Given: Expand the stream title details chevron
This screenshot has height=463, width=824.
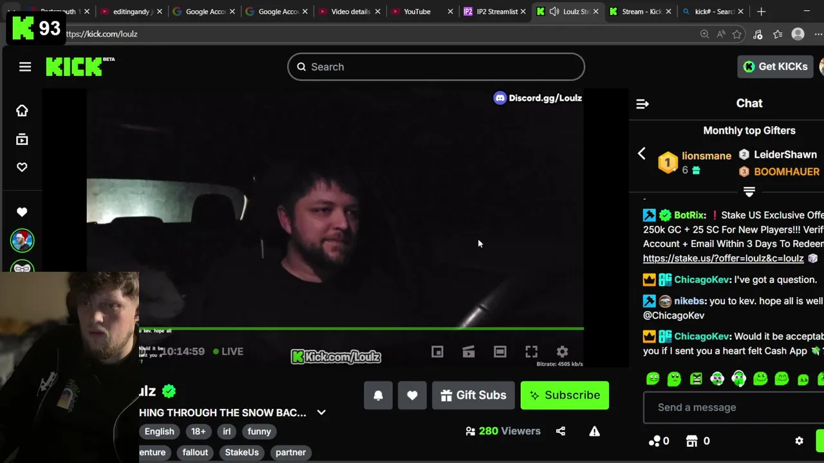Looking at the screenshot, I should [x=321, y=413].
